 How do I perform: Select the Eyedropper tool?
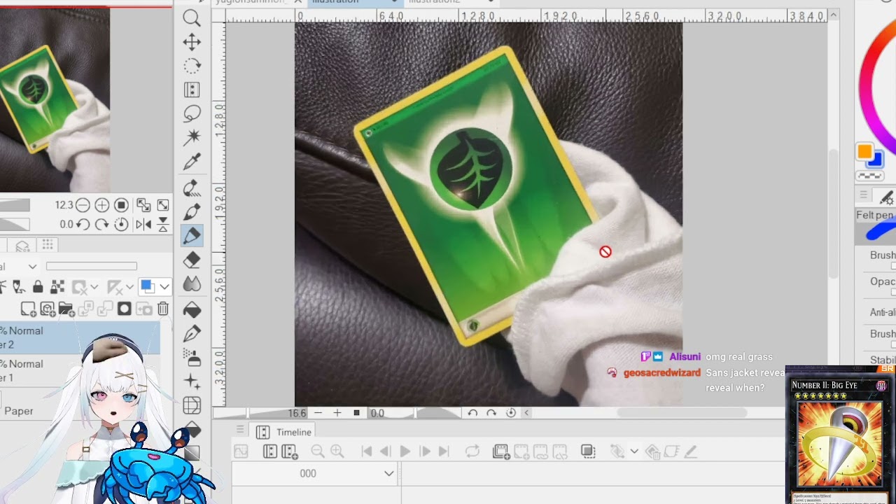pyautogui.click(x=192, y=162)
